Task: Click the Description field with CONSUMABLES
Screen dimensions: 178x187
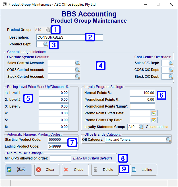Action: click(70, 37)
